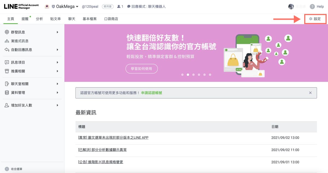Go to the 貼文串 tab

pyautogui.click(x=55, y=19)
